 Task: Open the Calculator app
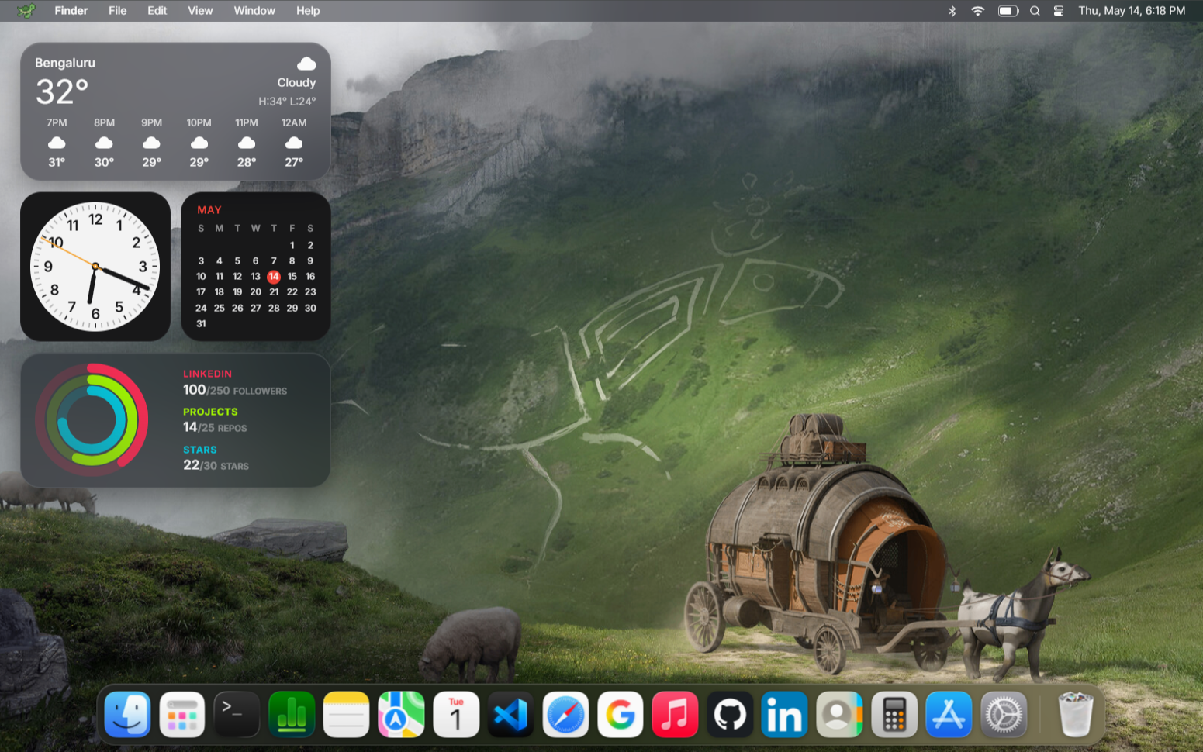click(894, 714)
